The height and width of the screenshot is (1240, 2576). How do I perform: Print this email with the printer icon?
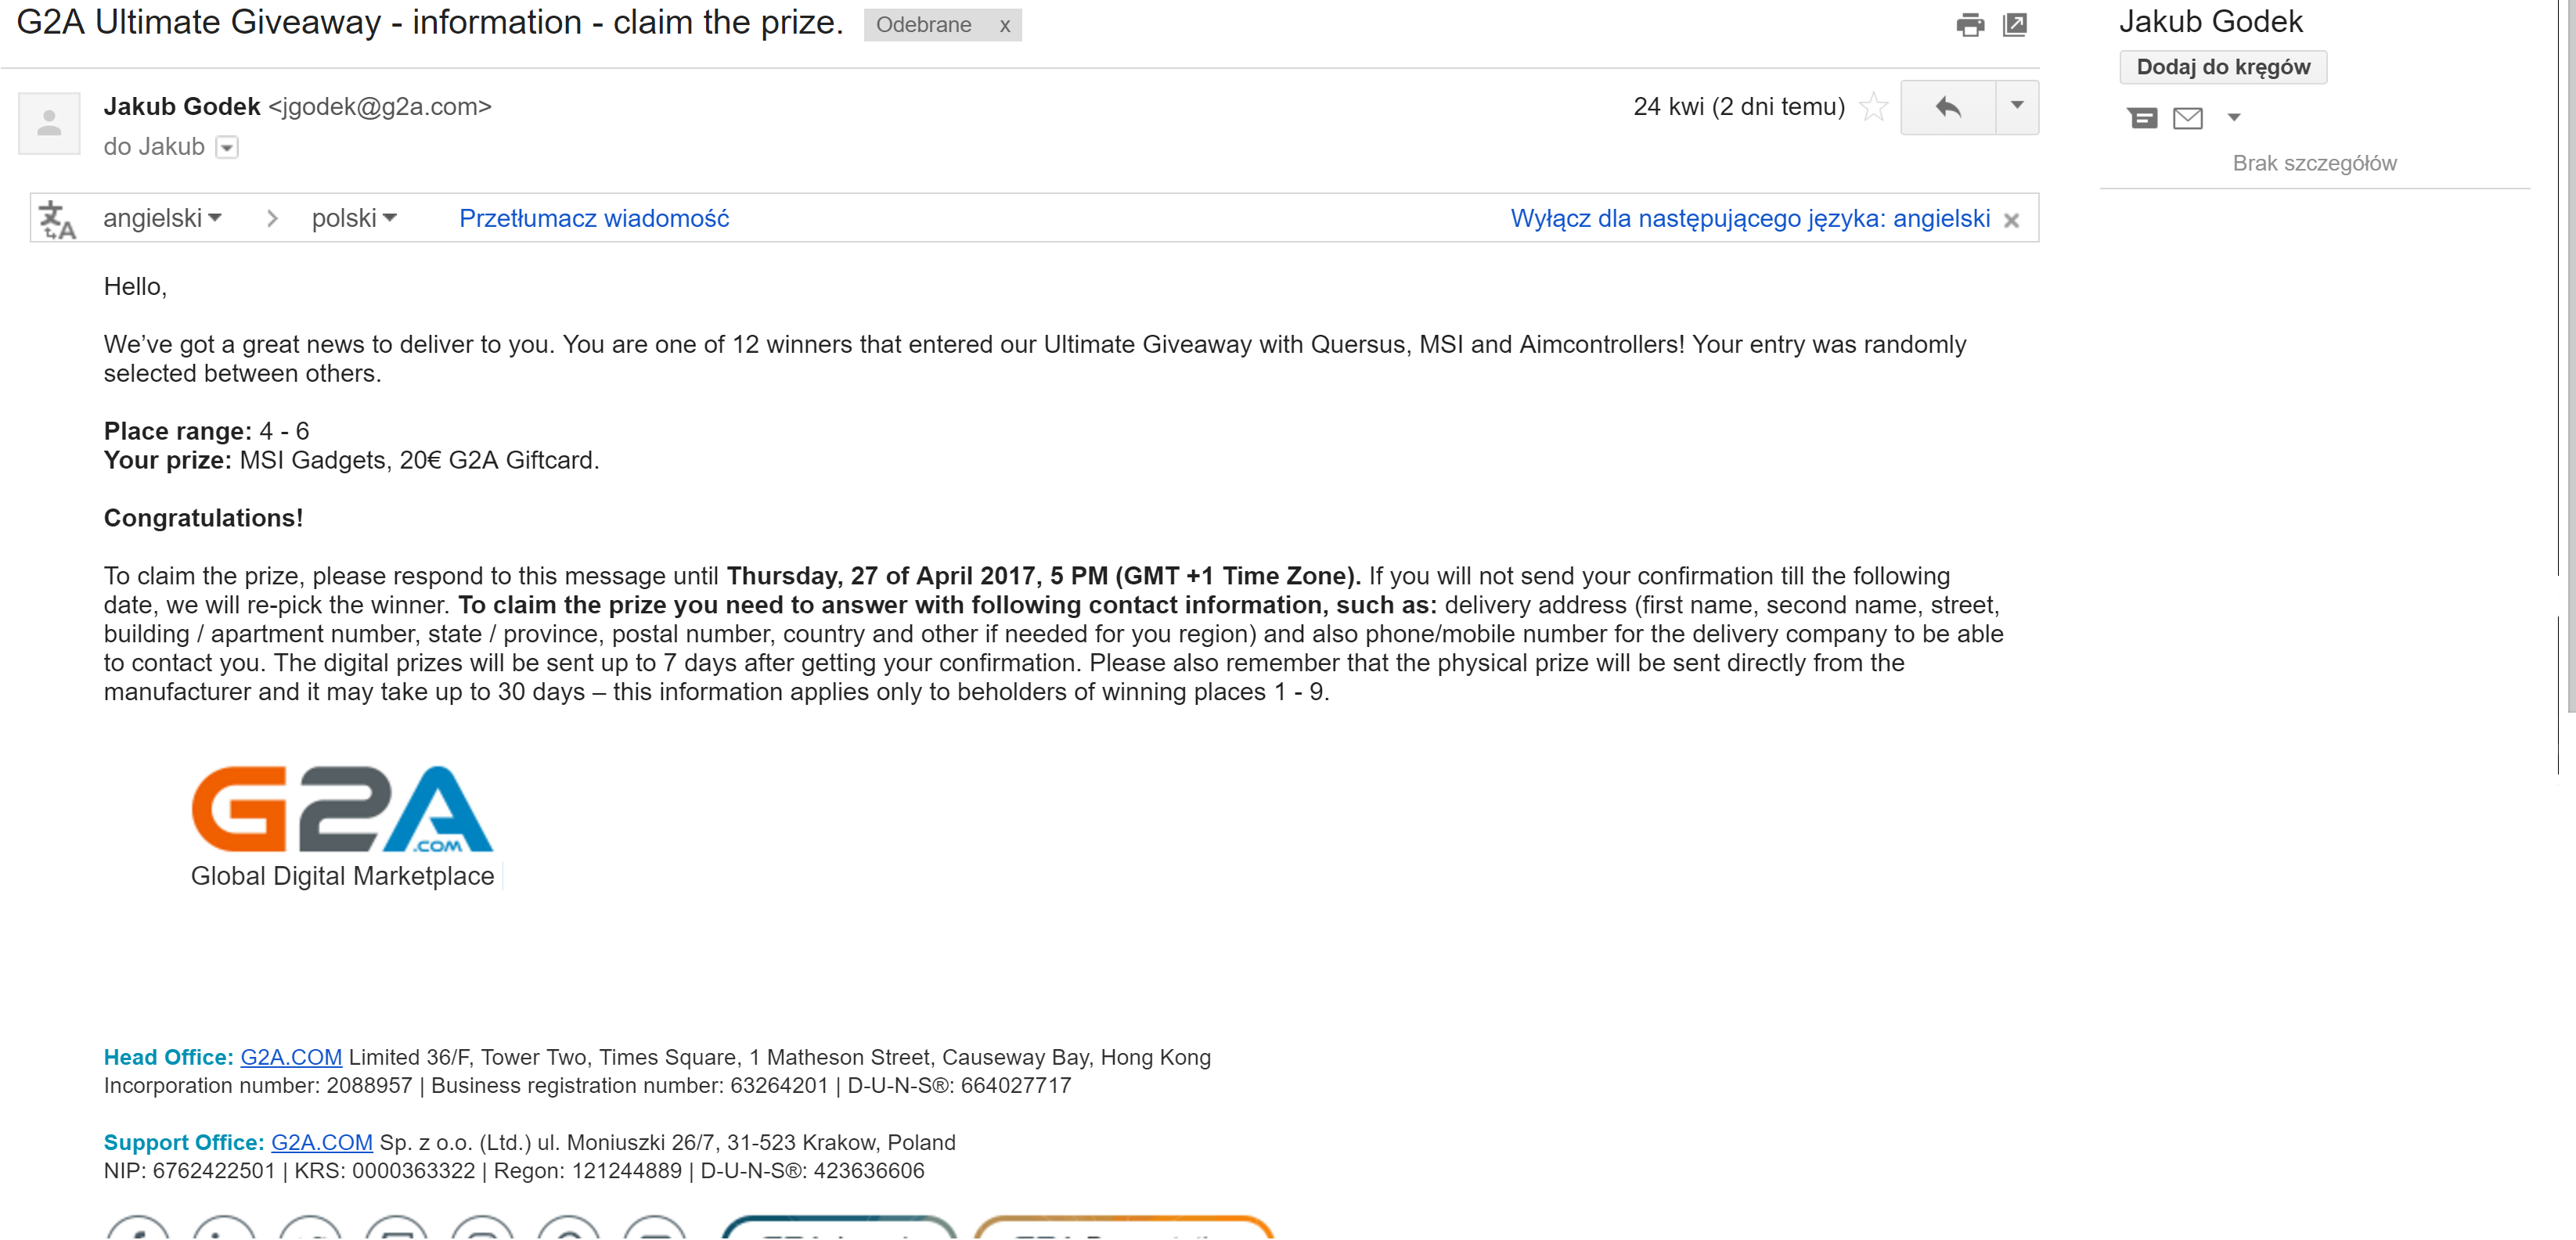pyautogui.click(x=1969, y=25)
